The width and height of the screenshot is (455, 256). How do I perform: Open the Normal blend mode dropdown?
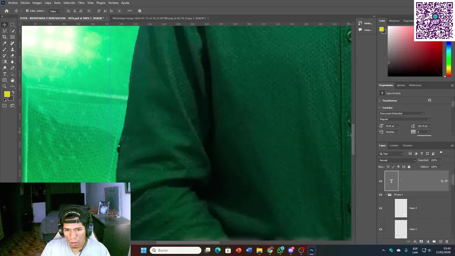coord(397,160)
